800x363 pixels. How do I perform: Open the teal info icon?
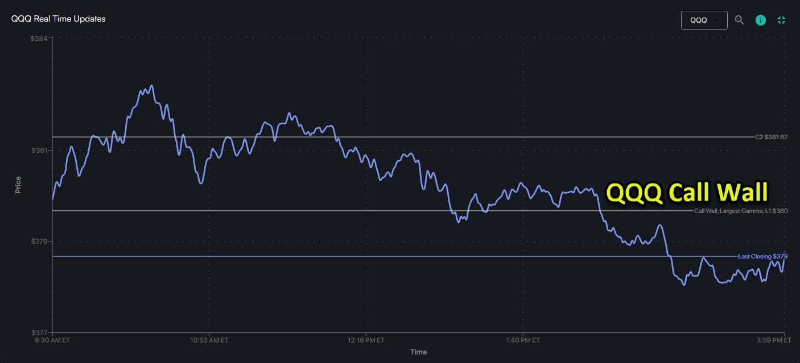tap(760, 20)
